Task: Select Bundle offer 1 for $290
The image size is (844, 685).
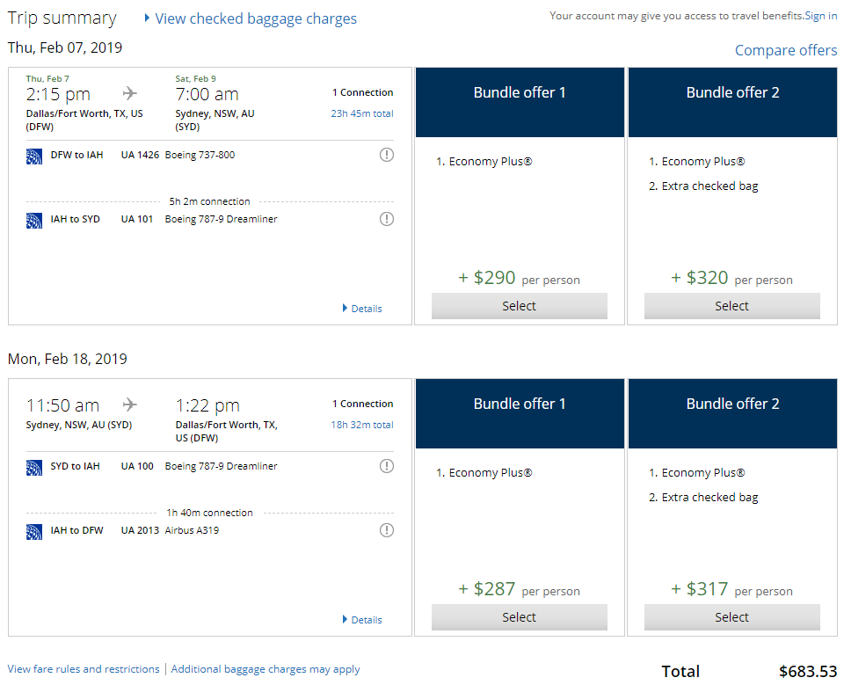Action: (x=519, y=306)
